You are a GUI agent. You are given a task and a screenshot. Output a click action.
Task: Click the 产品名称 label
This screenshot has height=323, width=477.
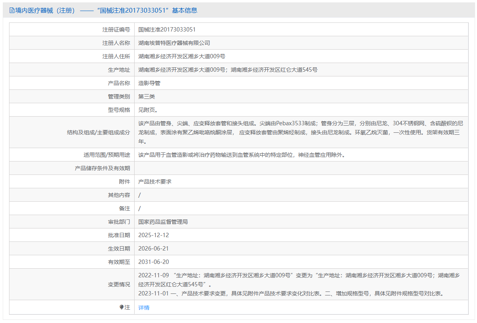pyautogui.click(x=119, y=83)
